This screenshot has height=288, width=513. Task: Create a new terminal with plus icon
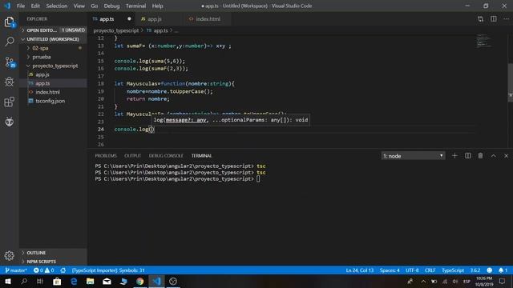pos(454,156)
